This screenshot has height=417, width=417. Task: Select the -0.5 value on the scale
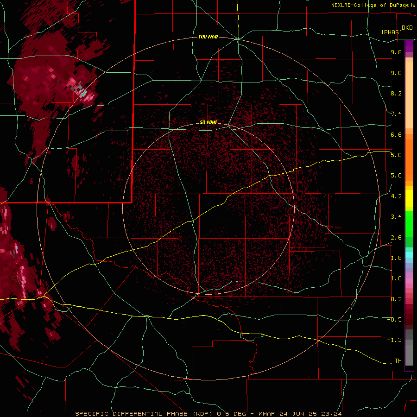tap(394, 320)
